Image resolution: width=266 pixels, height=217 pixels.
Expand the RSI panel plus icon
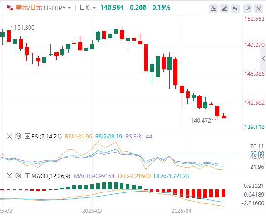tap(27, 136)
